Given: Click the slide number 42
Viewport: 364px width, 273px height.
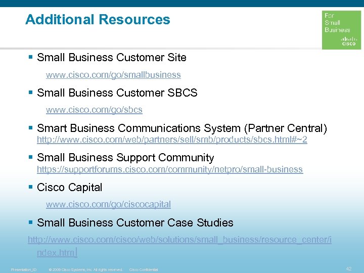Looking at the screenshot, I should point(349,268).
